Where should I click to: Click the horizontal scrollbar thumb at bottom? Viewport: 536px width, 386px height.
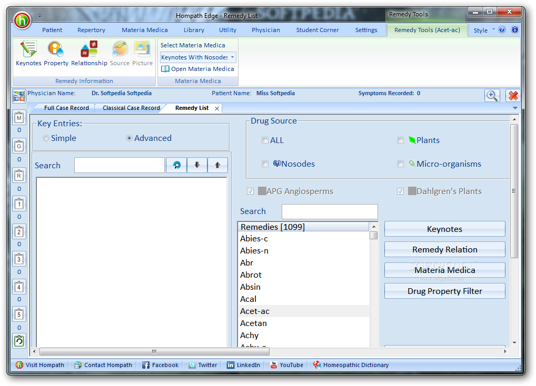pyautogui.click(x=154, y=351)
